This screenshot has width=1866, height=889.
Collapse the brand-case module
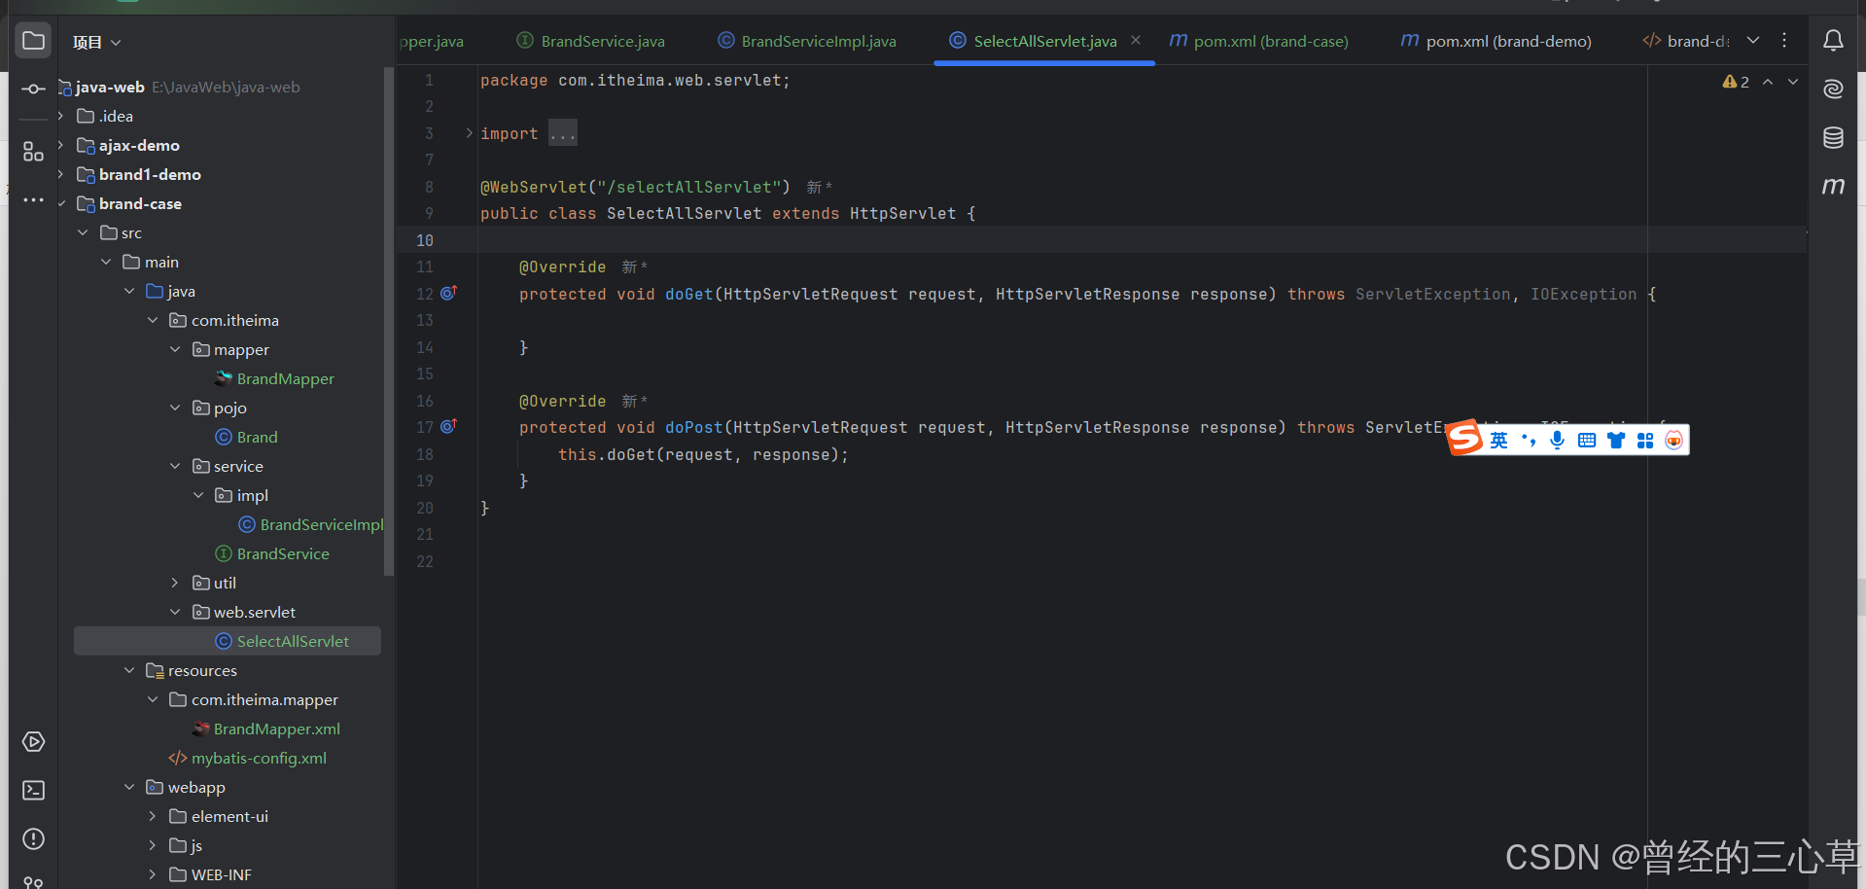[60, 203]
